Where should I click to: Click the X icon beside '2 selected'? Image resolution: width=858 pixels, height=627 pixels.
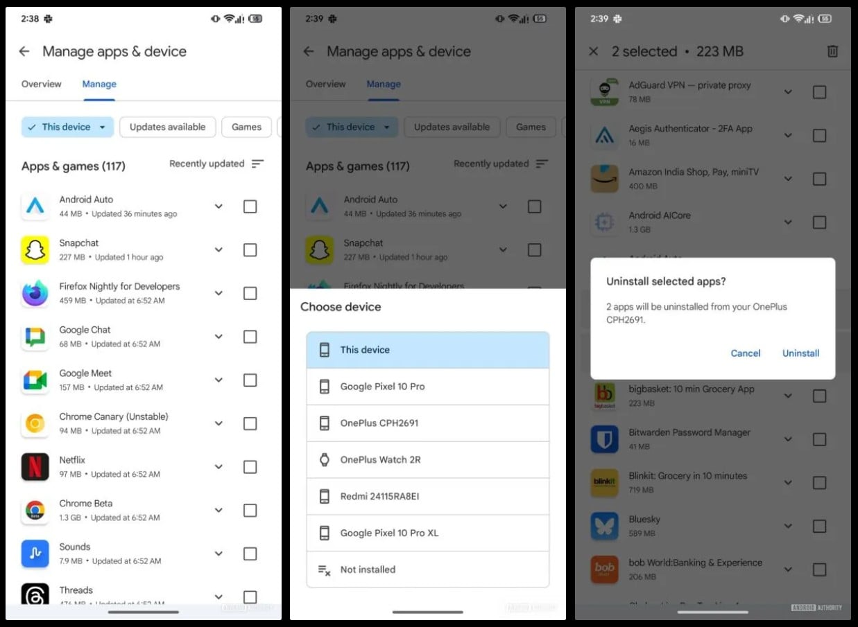point(593,51)
